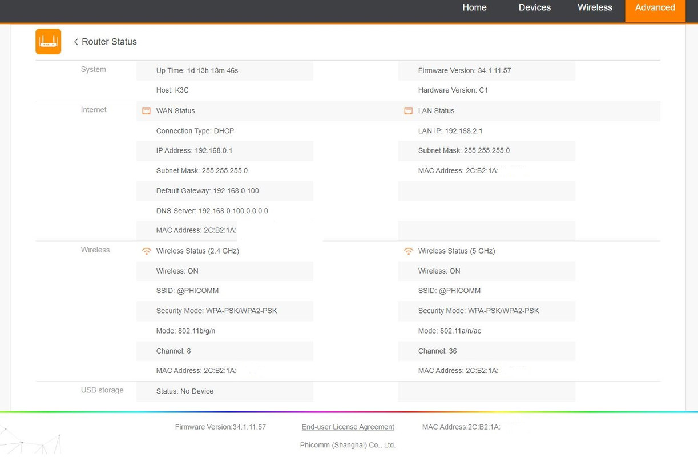Viewport: 698px width, 457px height.
Task: Select Firmware Version: 34.1.11.57 in System section
Action: [465, 70]
